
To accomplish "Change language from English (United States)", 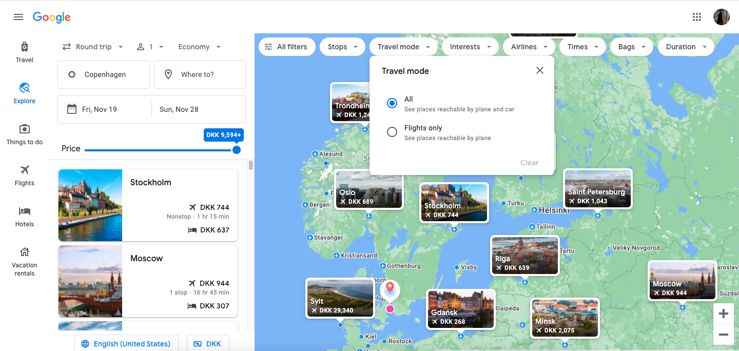I will tap(126, 344).
